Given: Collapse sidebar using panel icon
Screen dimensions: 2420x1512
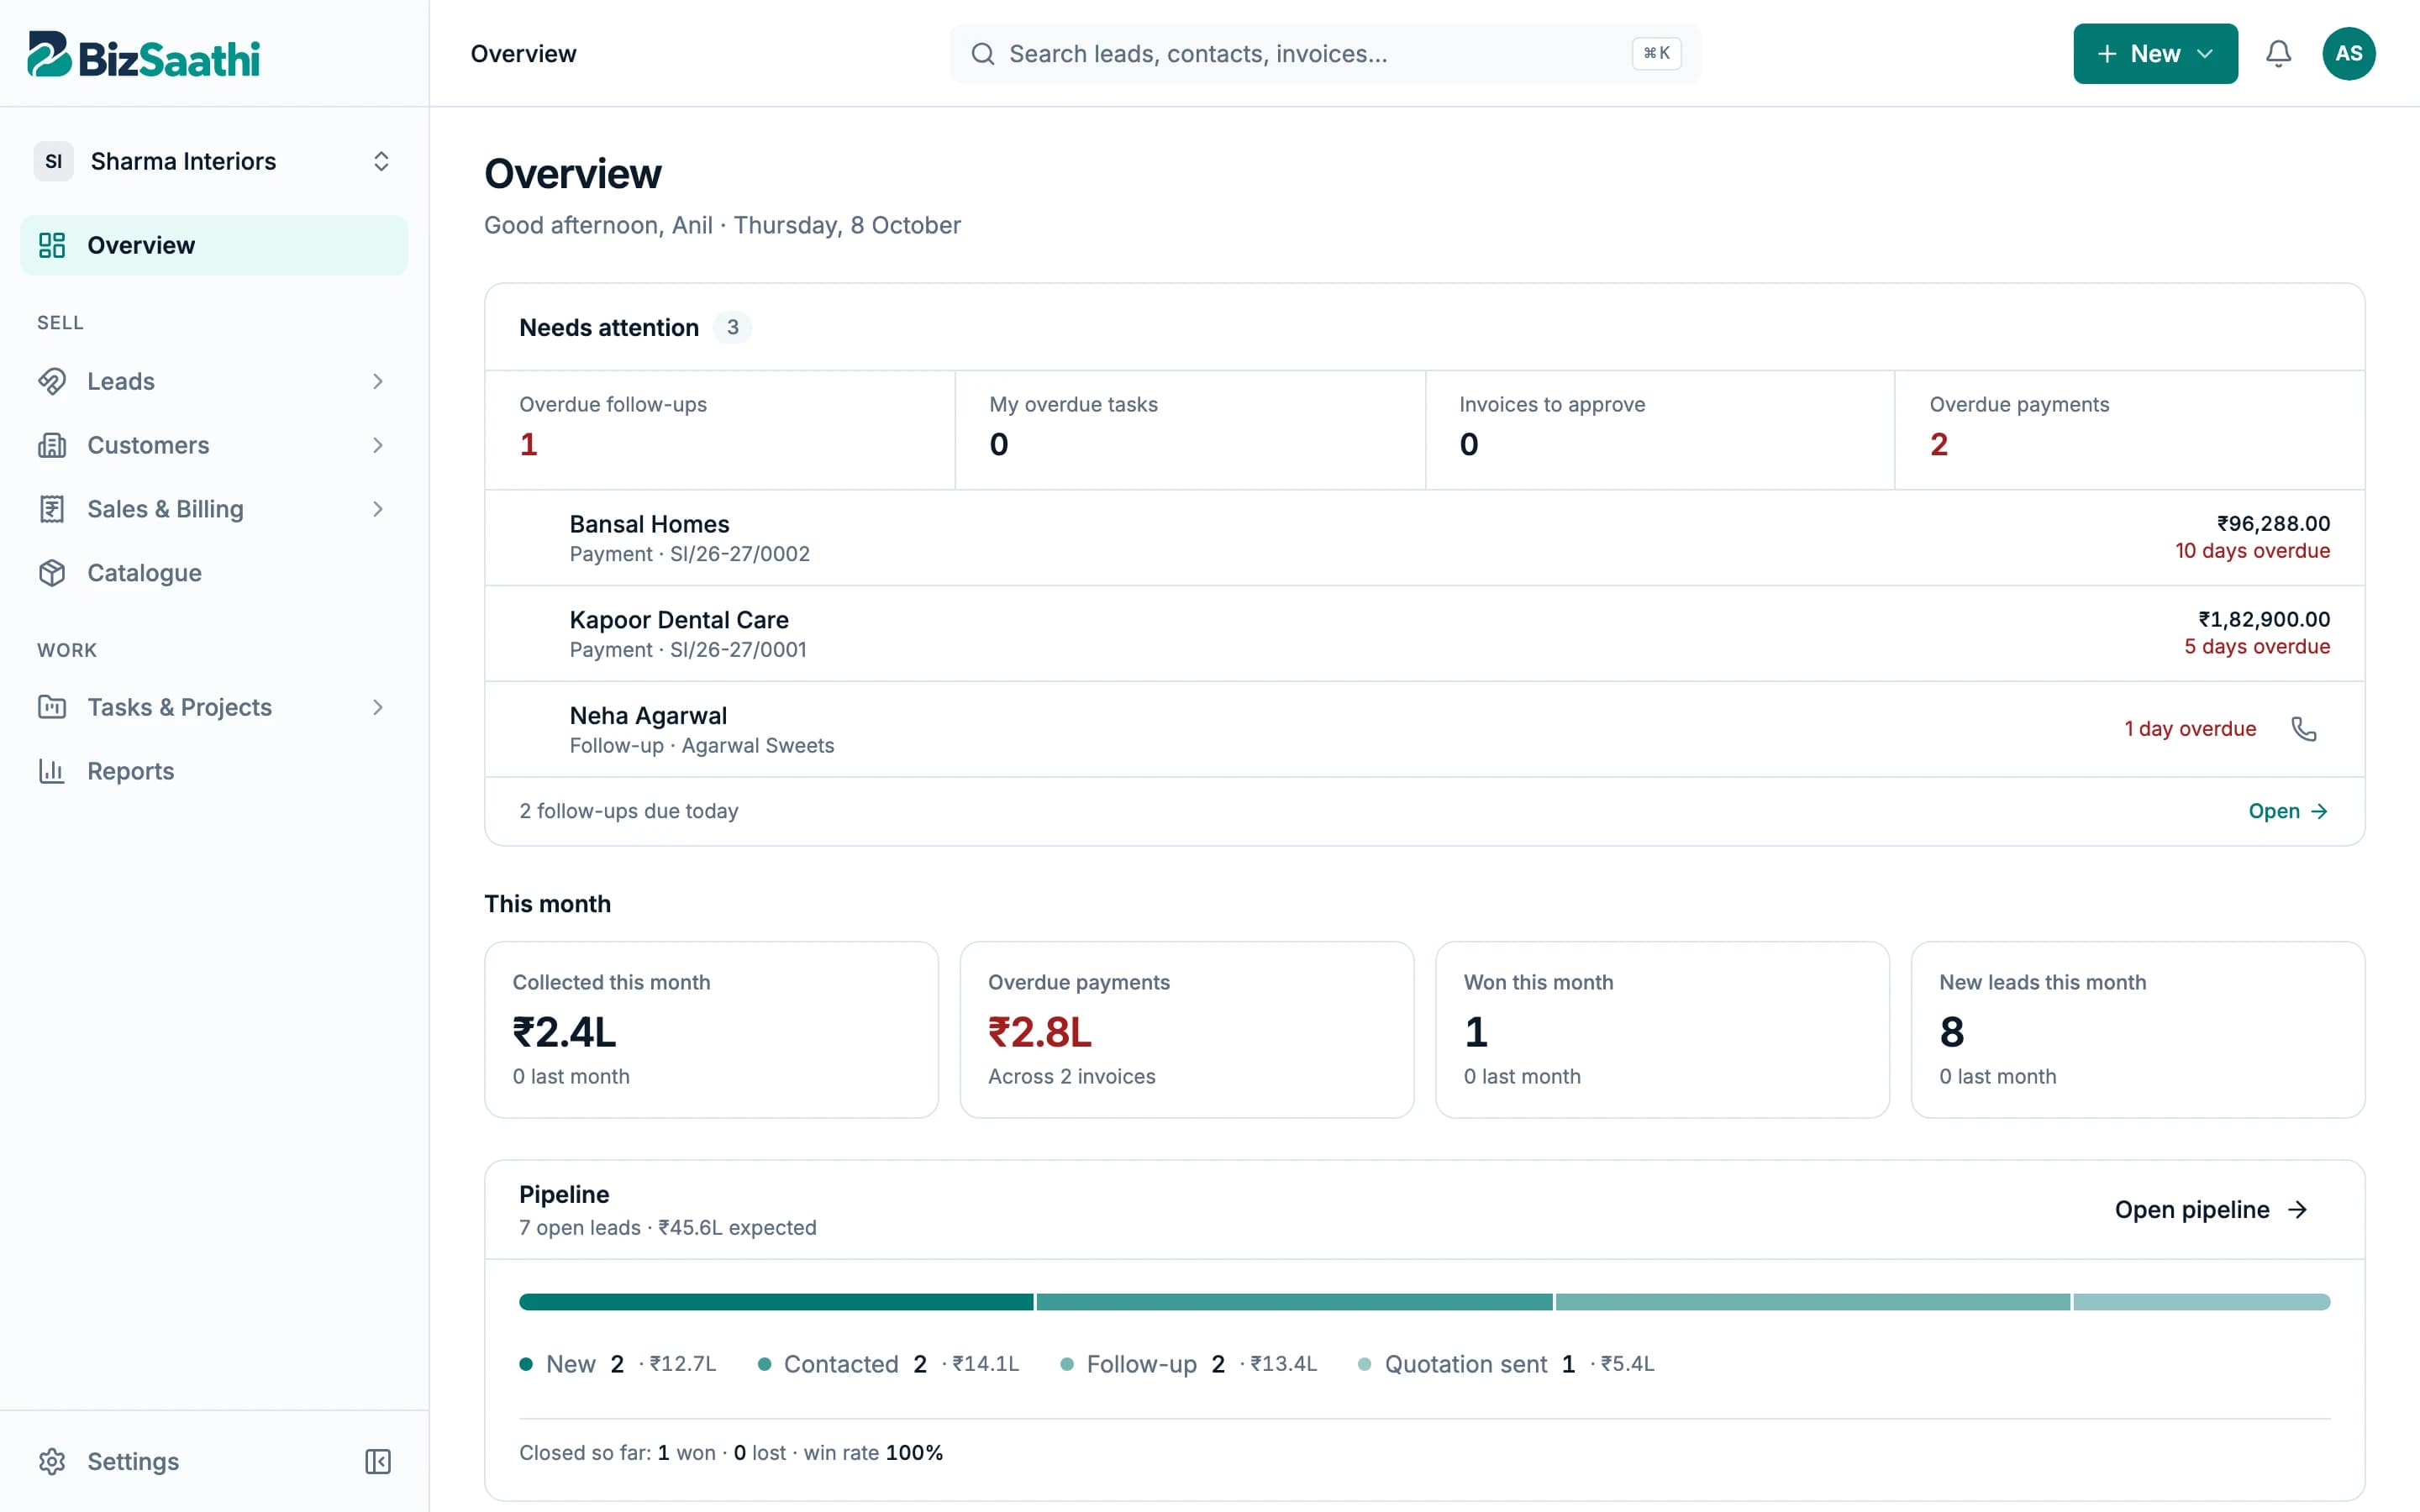Looking at the screenshot, I should click(x=378, y=1461).
